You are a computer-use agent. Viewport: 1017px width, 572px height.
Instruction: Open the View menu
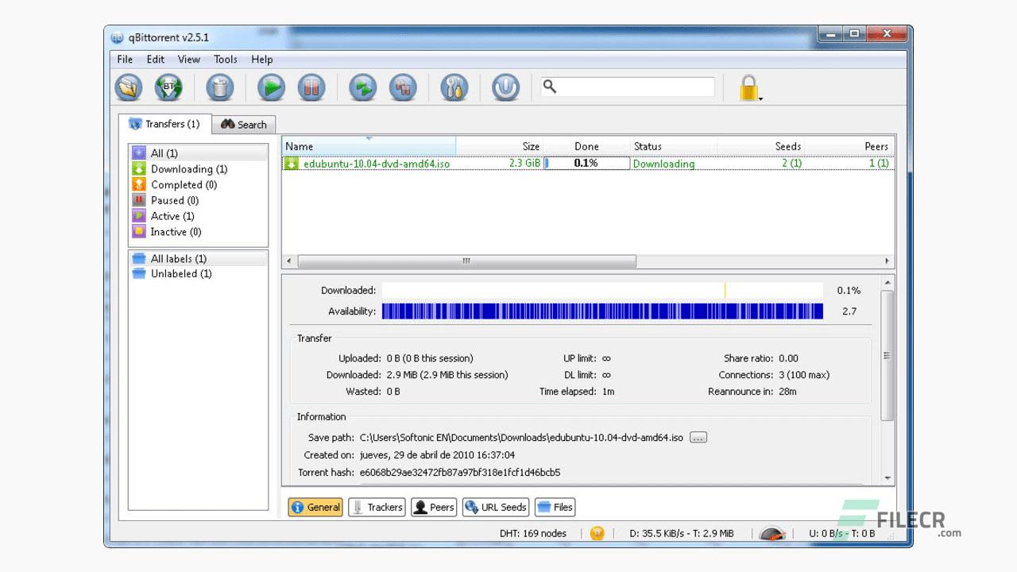point(189,59)
